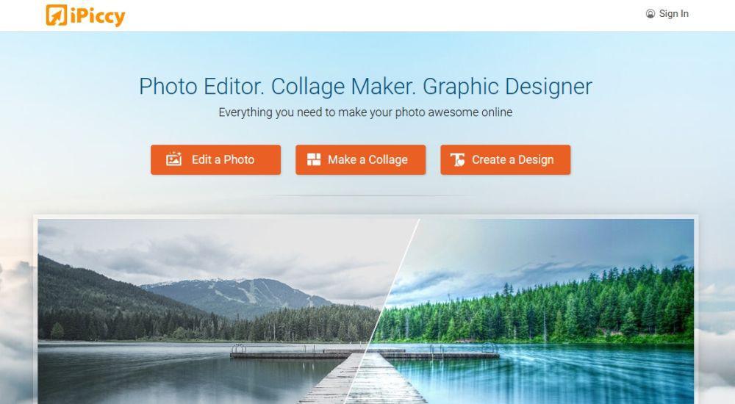Click the Photo Editor. Collage Maker. Graphic Designer headline
The width and height of the screenshot is (735, 404).
[365, 86]
